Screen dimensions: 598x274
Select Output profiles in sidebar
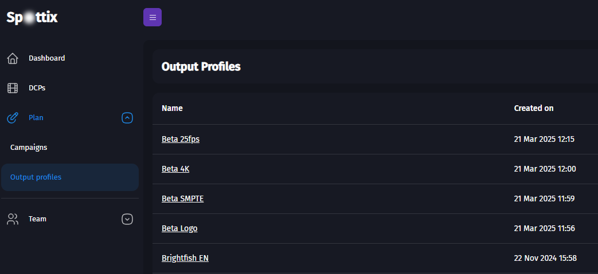(x=36, y=177)
